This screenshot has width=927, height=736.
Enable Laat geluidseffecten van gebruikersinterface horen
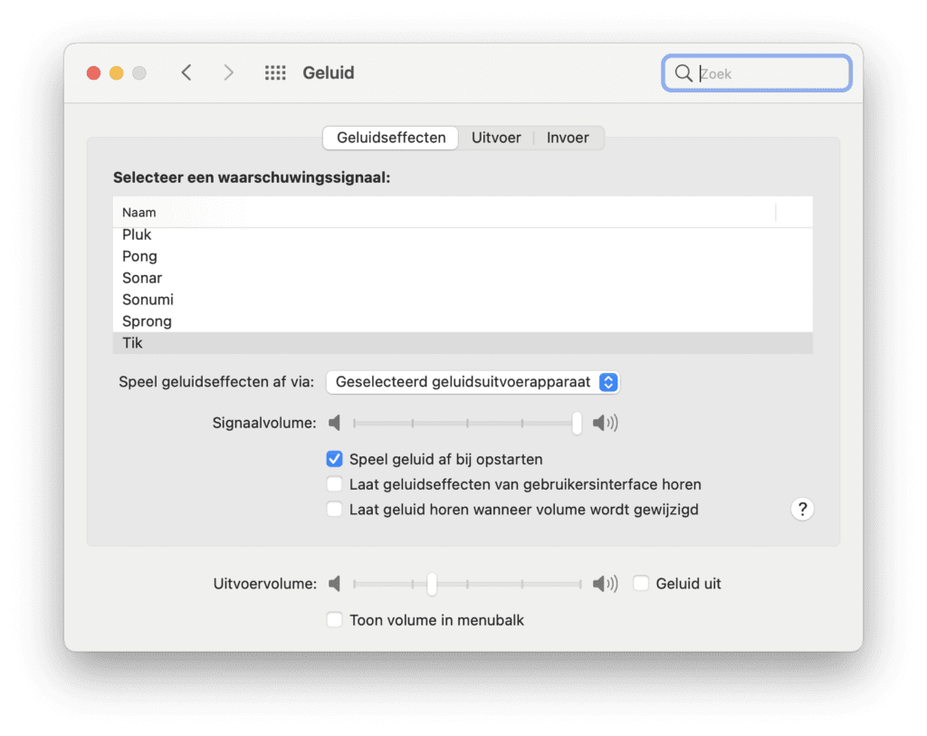click(x=335, y=484)
